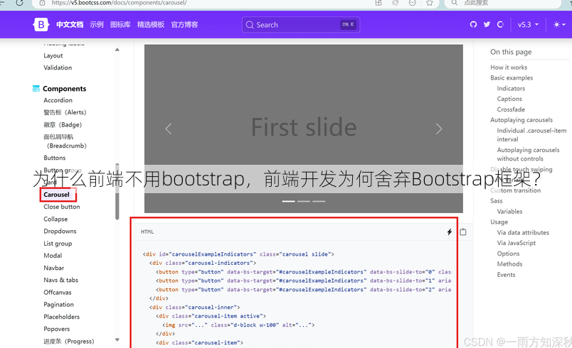The image size is (572, 348).
Task: Open the Open Collective icon link
Action: tap(500, 24)
